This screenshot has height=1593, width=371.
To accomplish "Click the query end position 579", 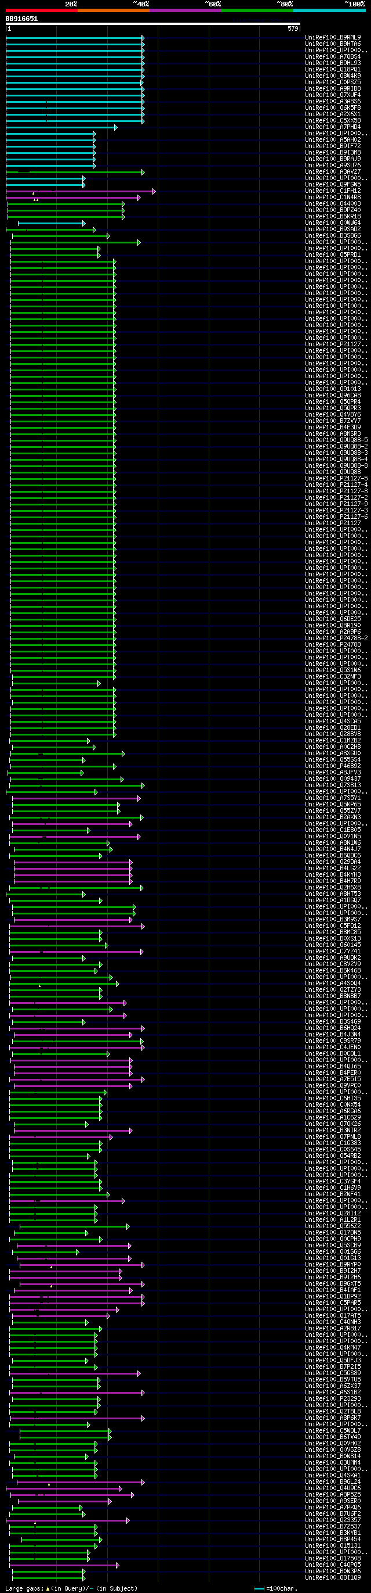I will coord(293,28).
